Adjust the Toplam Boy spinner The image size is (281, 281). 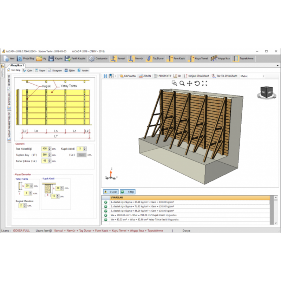click(x=50, y=155)
